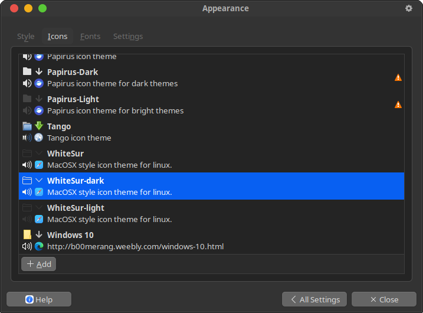
Task: Click the Tango green download arrow icon
Action: point(39,126)
